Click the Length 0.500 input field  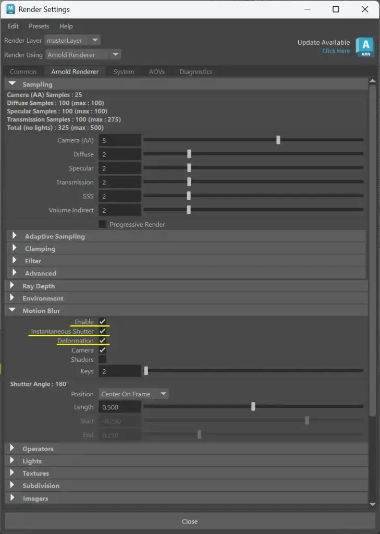point(120,407)
